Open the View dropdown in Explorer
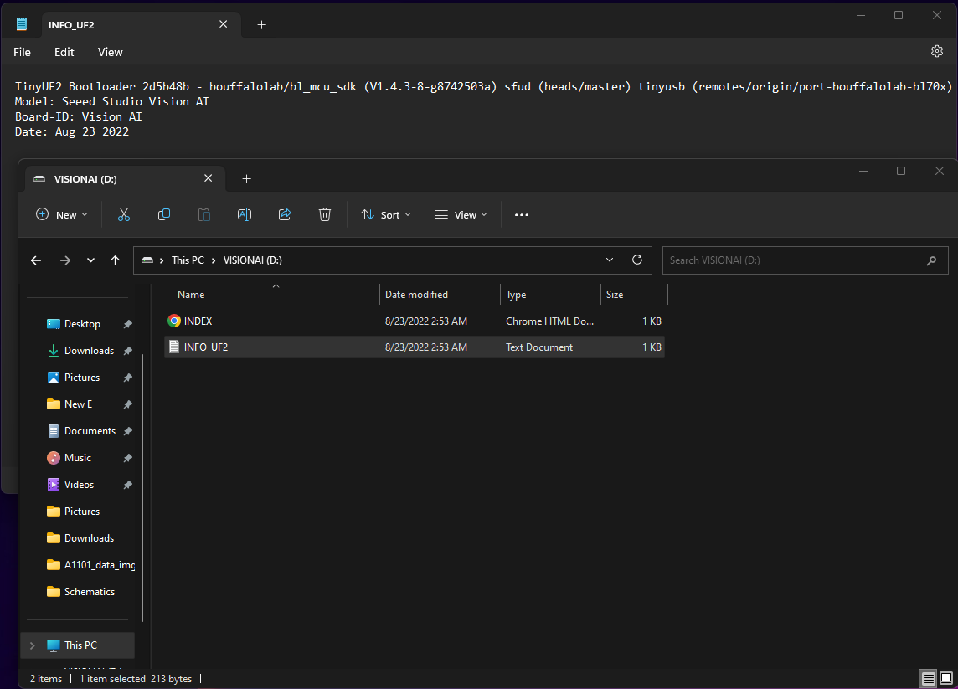Screen dimensions: 958x689 coord(461,215)
